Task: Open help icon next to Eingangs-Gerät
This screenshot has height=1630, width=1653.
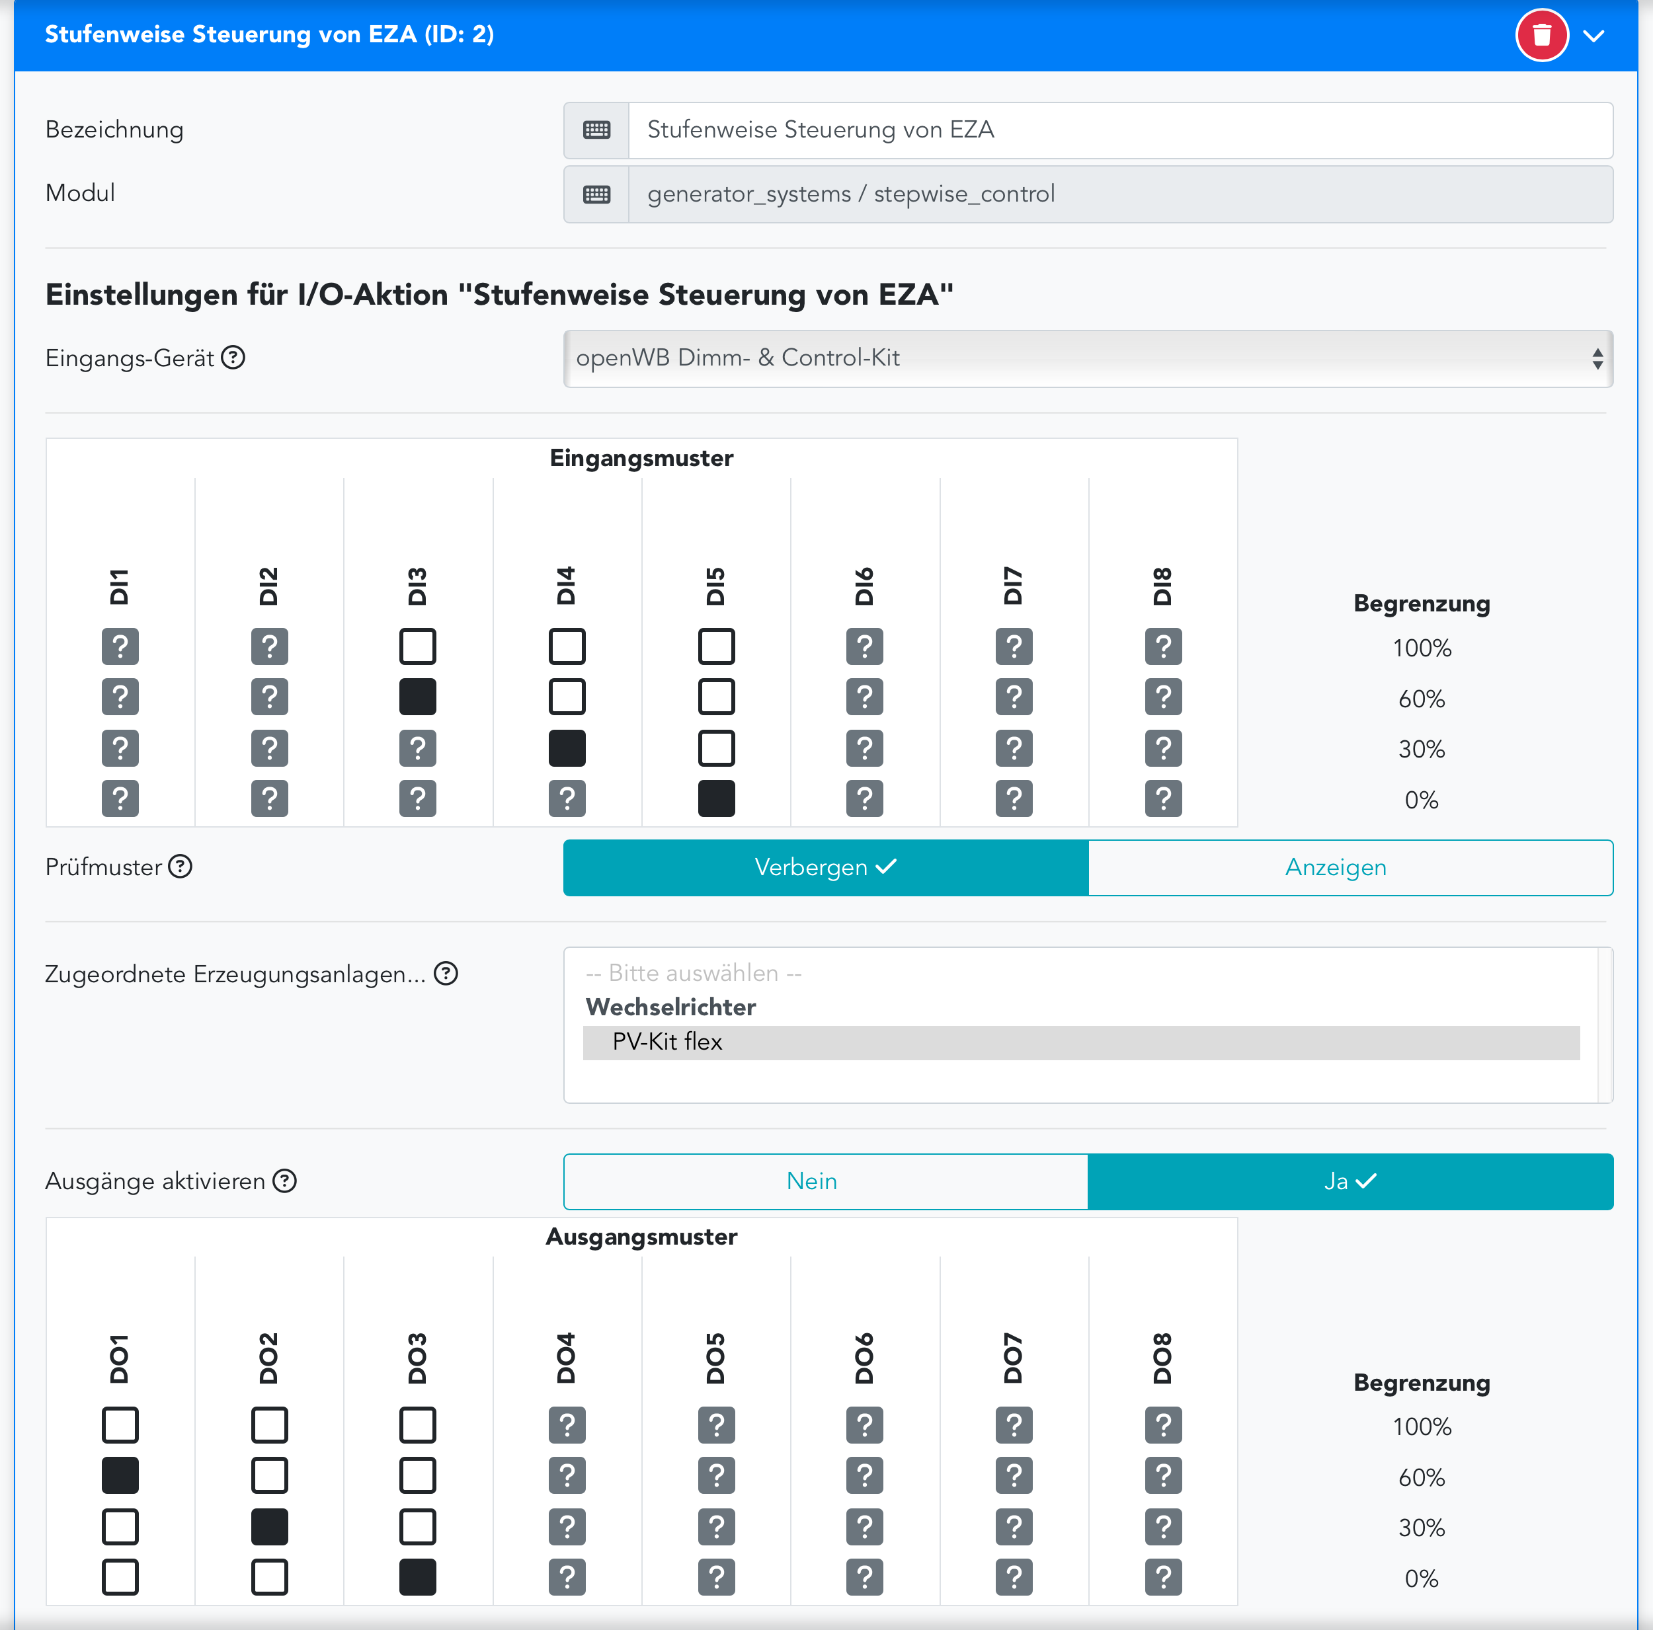Action: coord(233,358)
